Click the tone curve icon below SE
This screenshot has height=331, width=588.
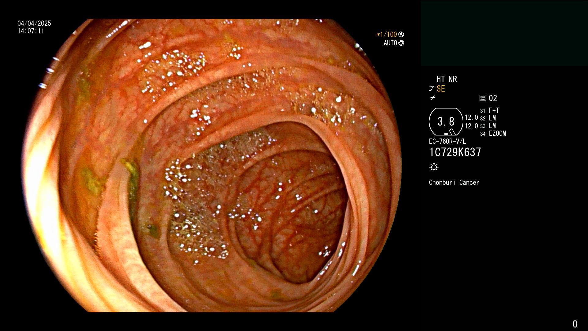tap(433, 98)
